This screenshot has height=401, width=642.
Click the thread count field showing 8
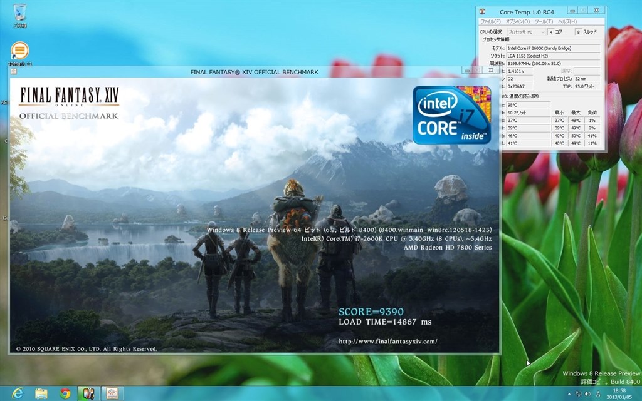tap(578, 32)
